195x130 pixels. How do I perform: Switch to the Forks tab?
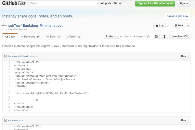point(73,37)
